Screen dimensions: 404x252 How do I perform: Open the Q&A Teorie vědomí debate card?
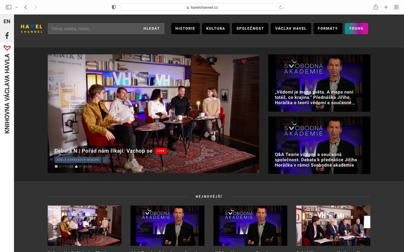pyautogui.click(x=319, y=145)
